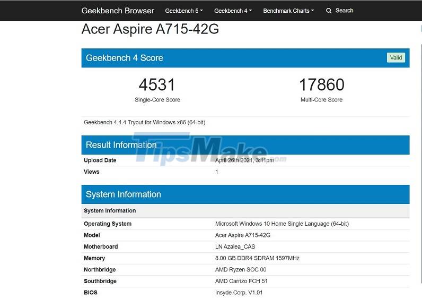Select the AMD Carrizo FCH 51 value

241,281
